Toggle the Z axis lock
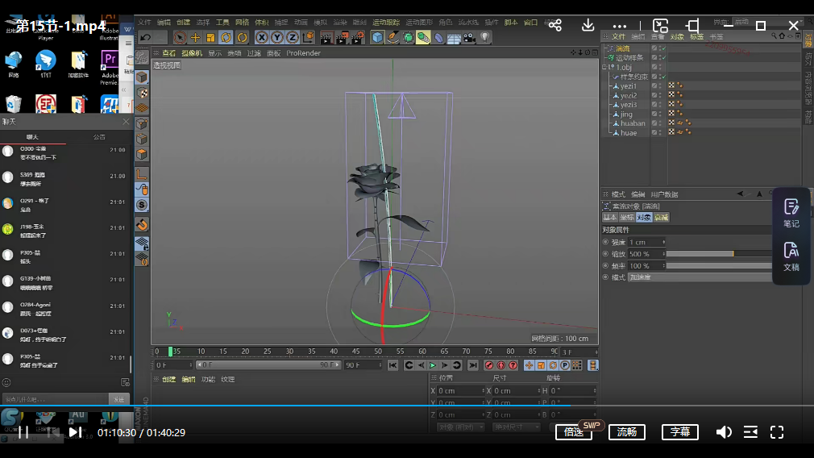This screenshot has width=814, height=458. 293,37
